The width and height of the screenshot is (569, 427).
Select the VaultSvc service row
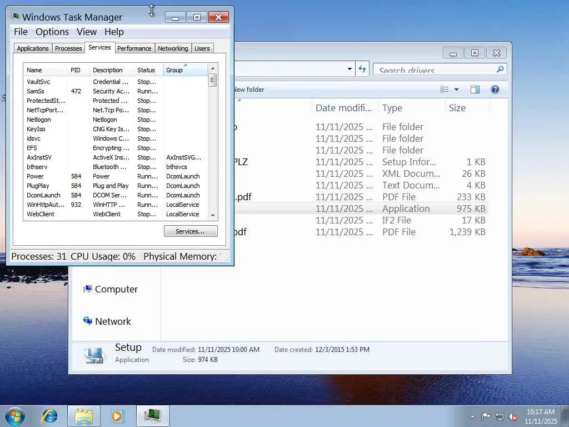(x=116, y=82)
